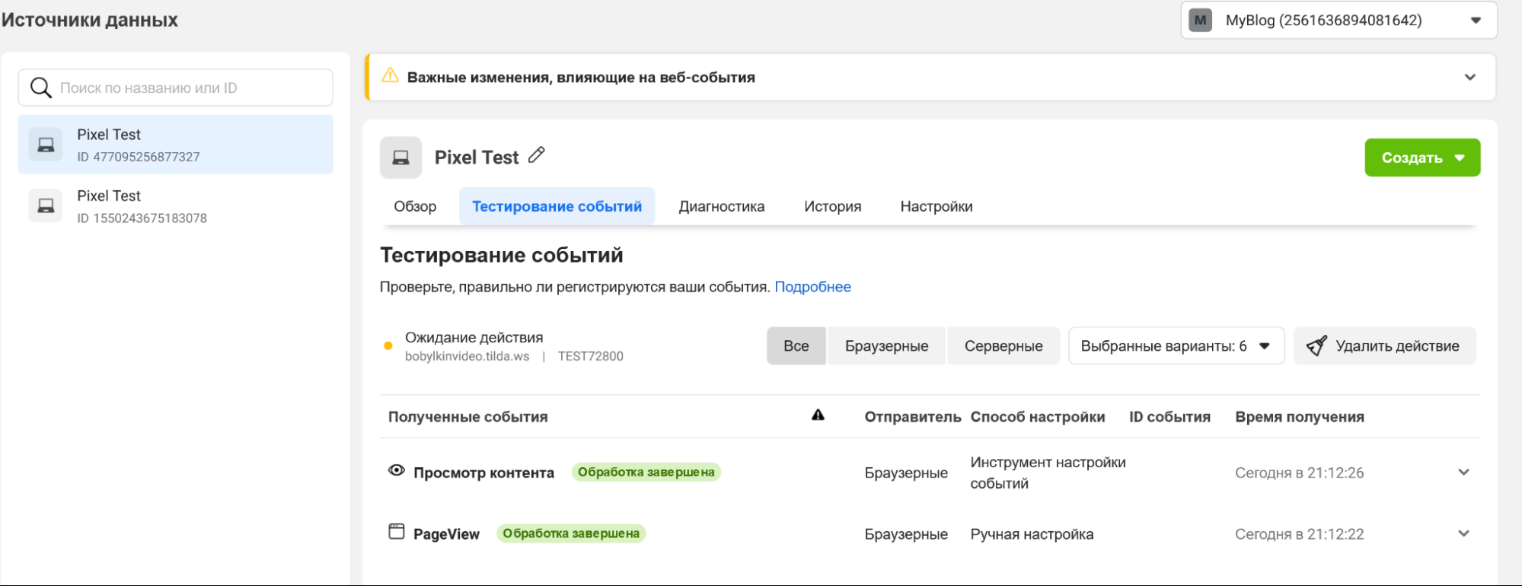Select Pixel Test with ID 477095256877327
The height and width of the screenshot is (586, 1522).
point(175,145)
